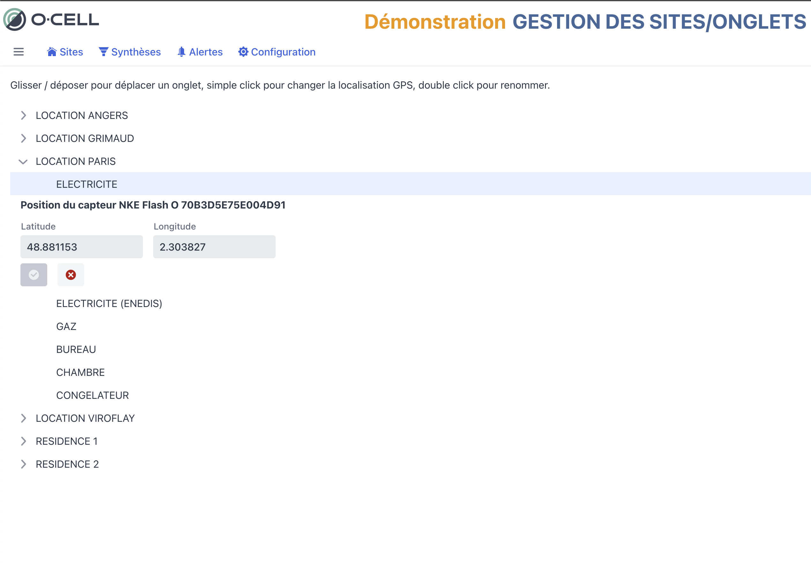Confirm position with the grey checkmark button
The image size is (811, 563).
coord(33,275)
